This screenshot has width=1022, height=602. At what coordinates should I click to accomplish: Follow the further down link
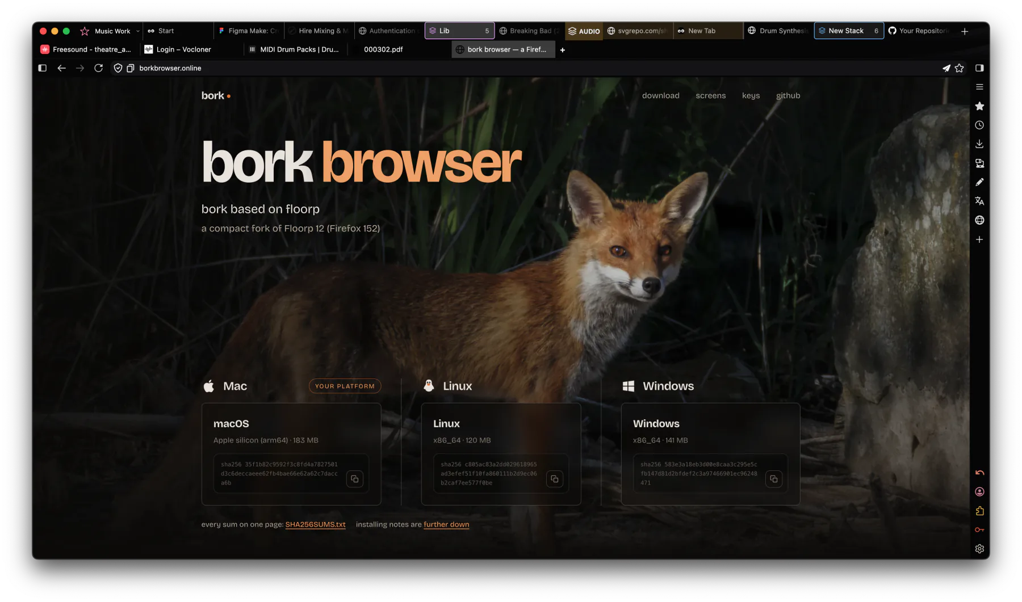(446, 524)
